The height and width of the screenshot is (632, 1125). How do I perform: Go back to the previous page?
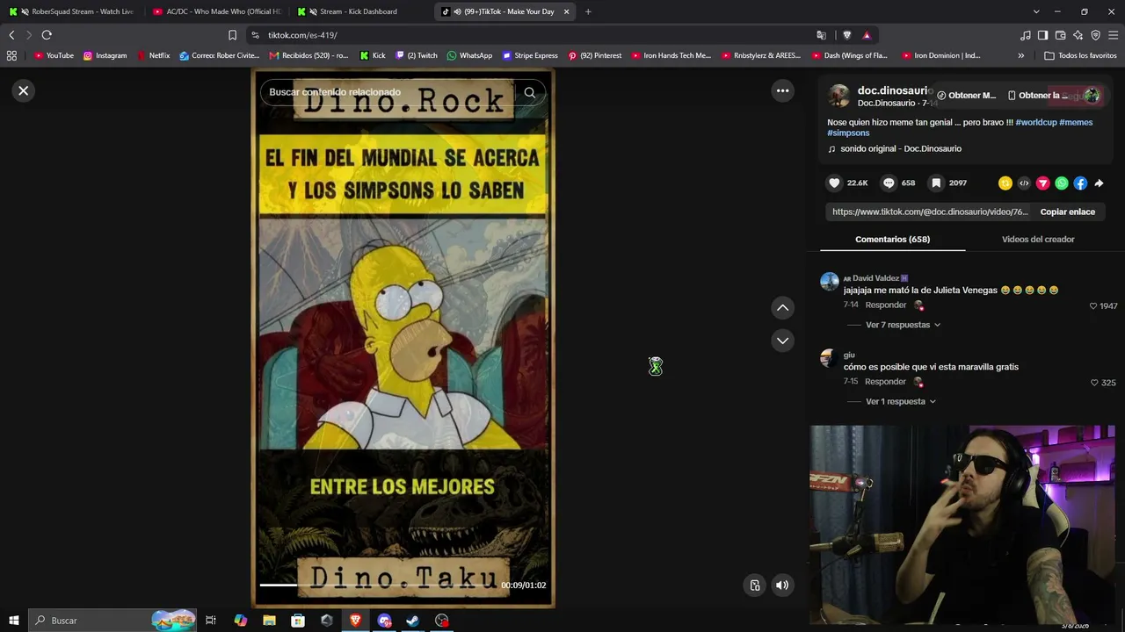pos(11,35)
